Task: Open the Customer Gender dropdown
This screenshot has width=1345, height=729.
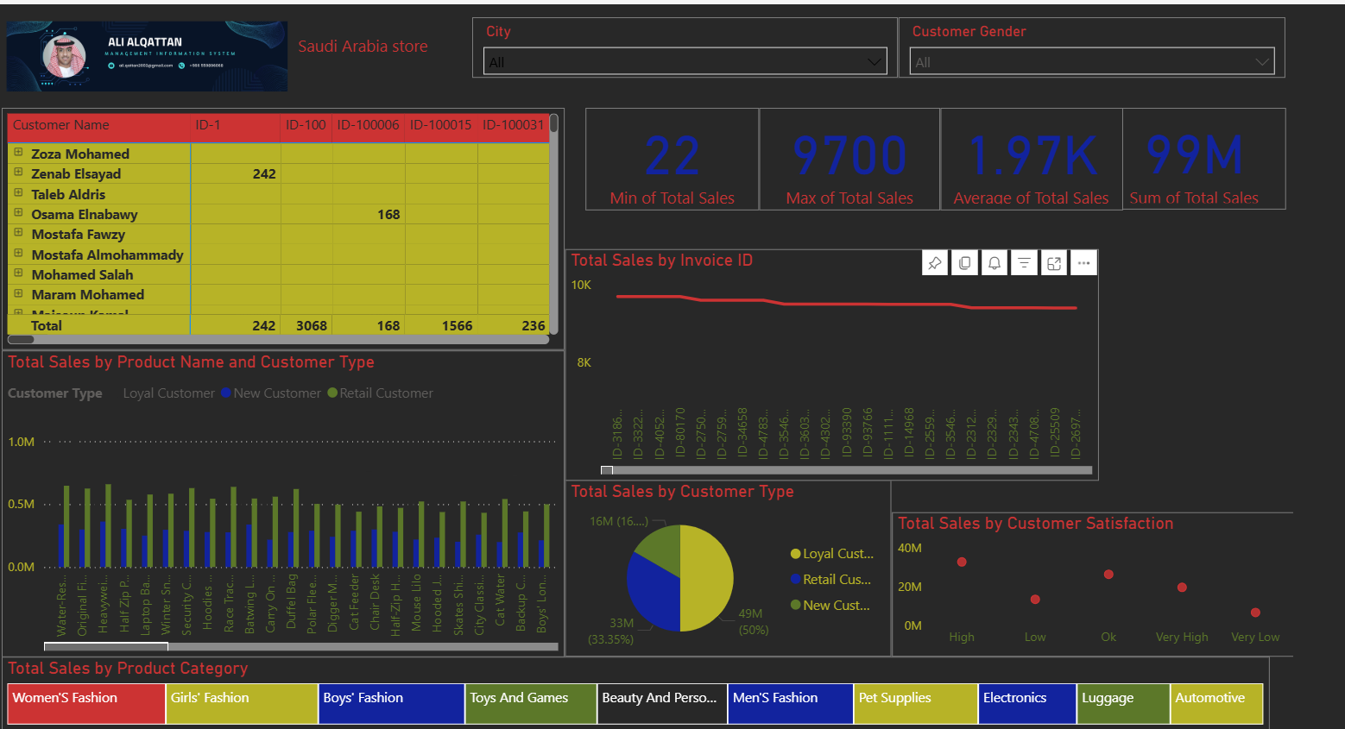Action: coord(1262,62)
